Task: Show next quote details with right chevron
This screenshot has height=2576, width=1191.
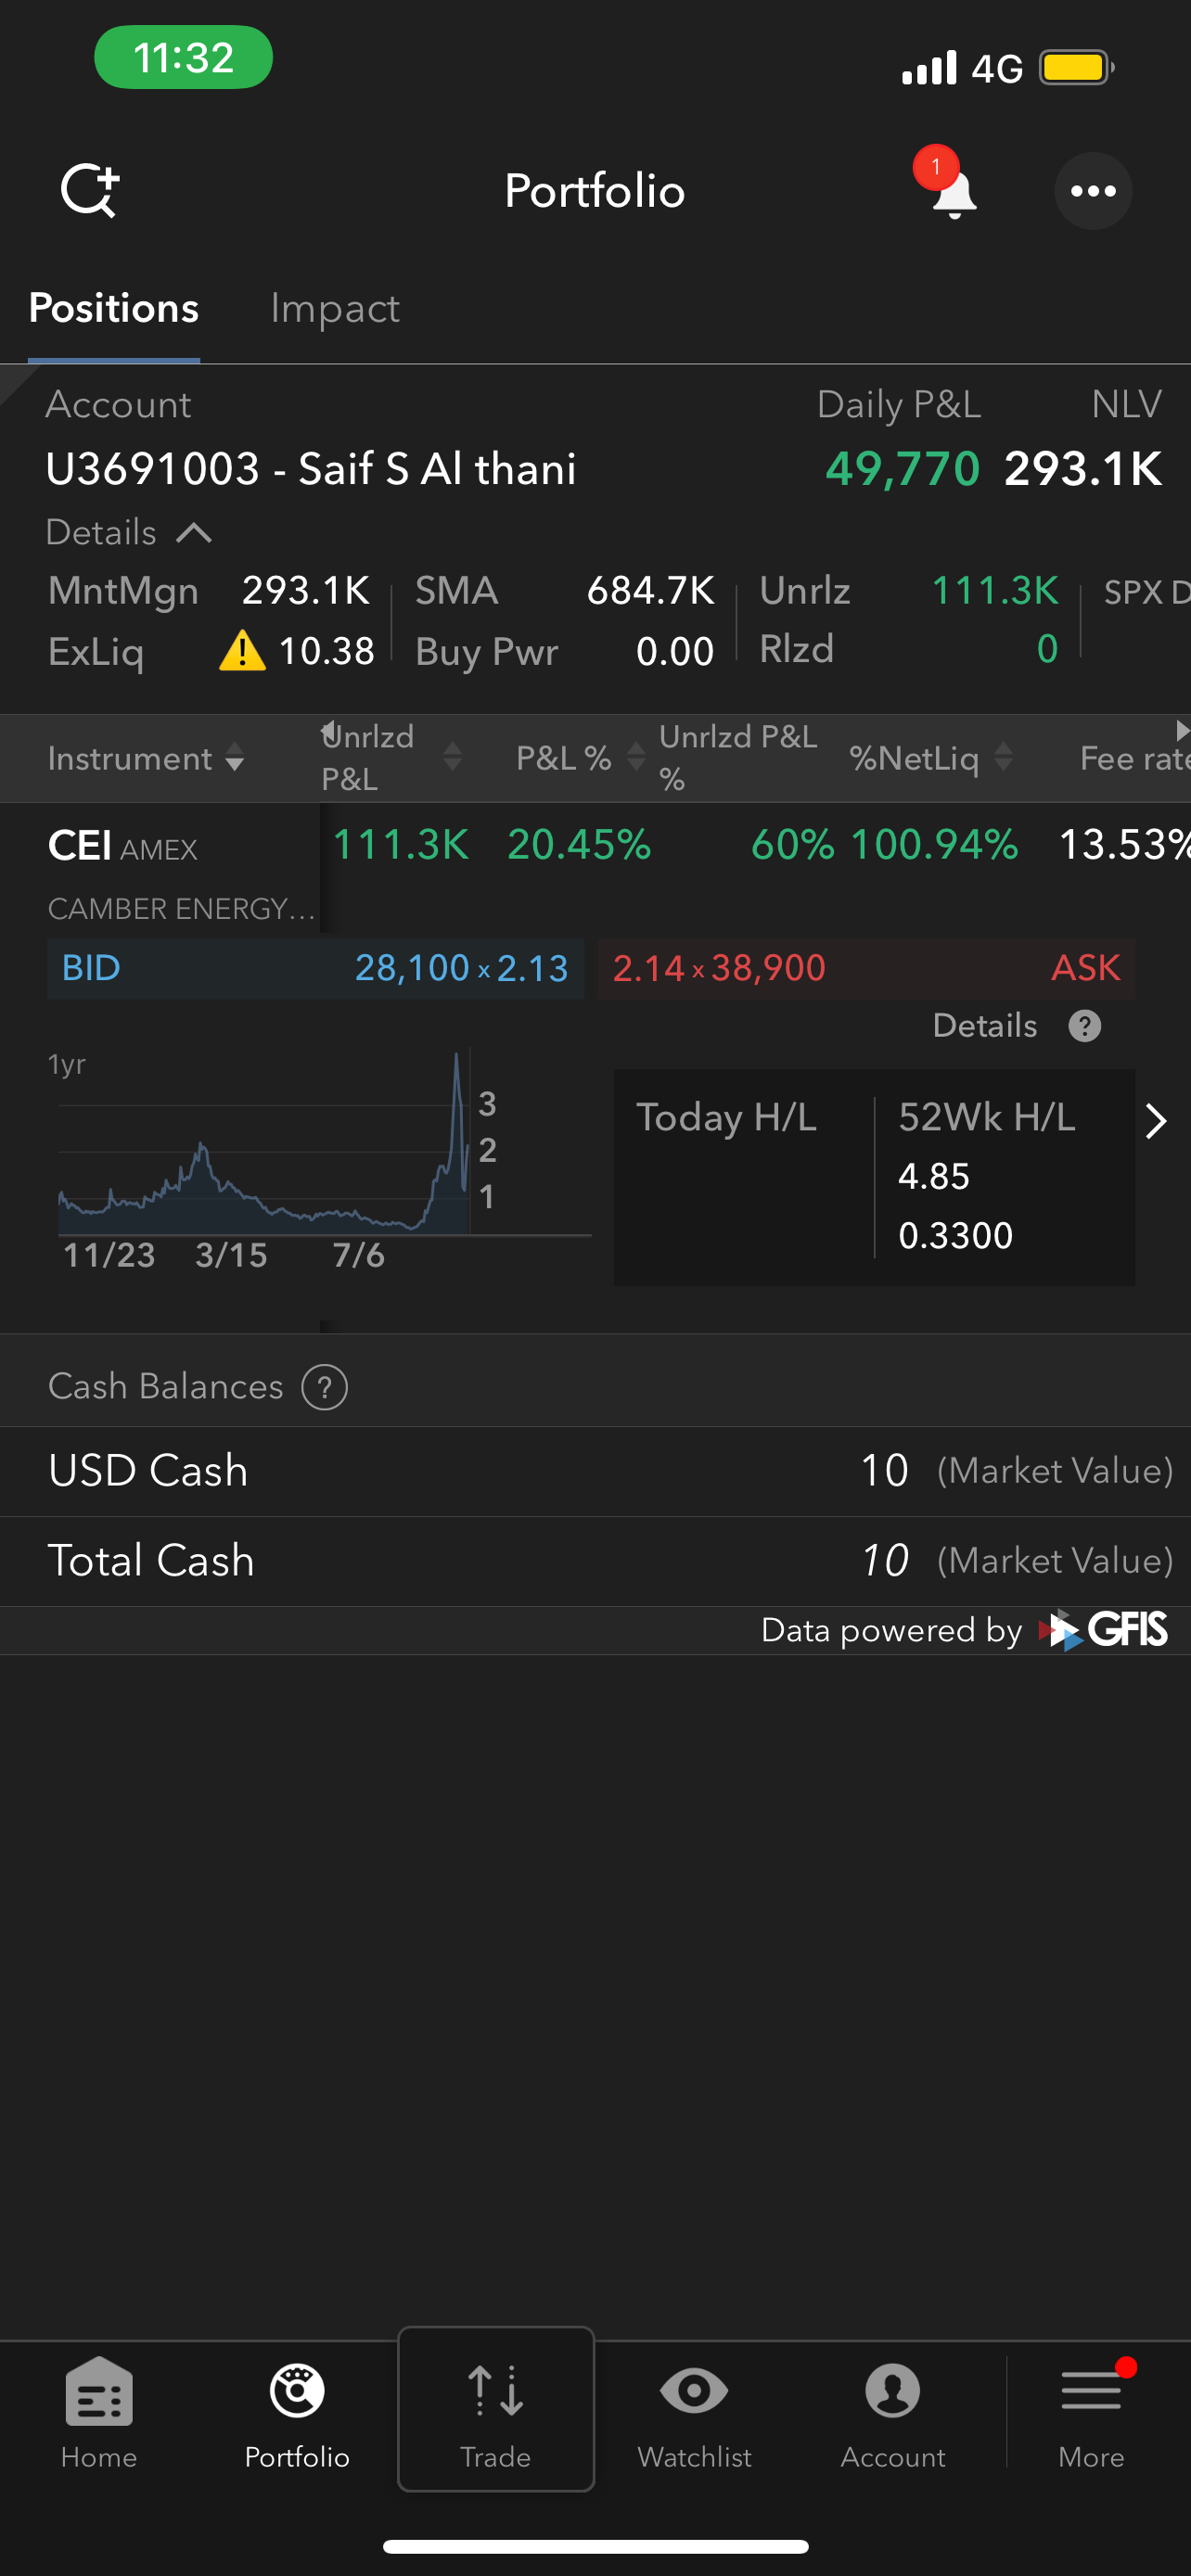Action: point(1156,1121)
